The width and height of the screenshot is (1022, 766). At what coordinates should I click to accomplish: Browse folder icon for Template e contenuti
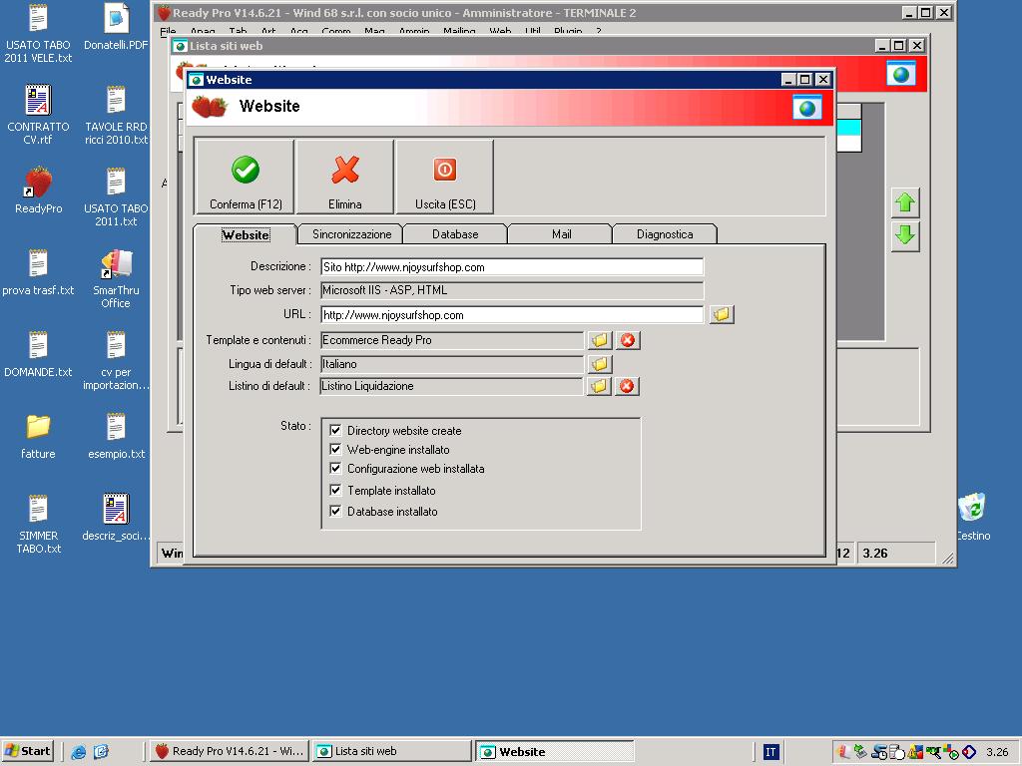600,340
